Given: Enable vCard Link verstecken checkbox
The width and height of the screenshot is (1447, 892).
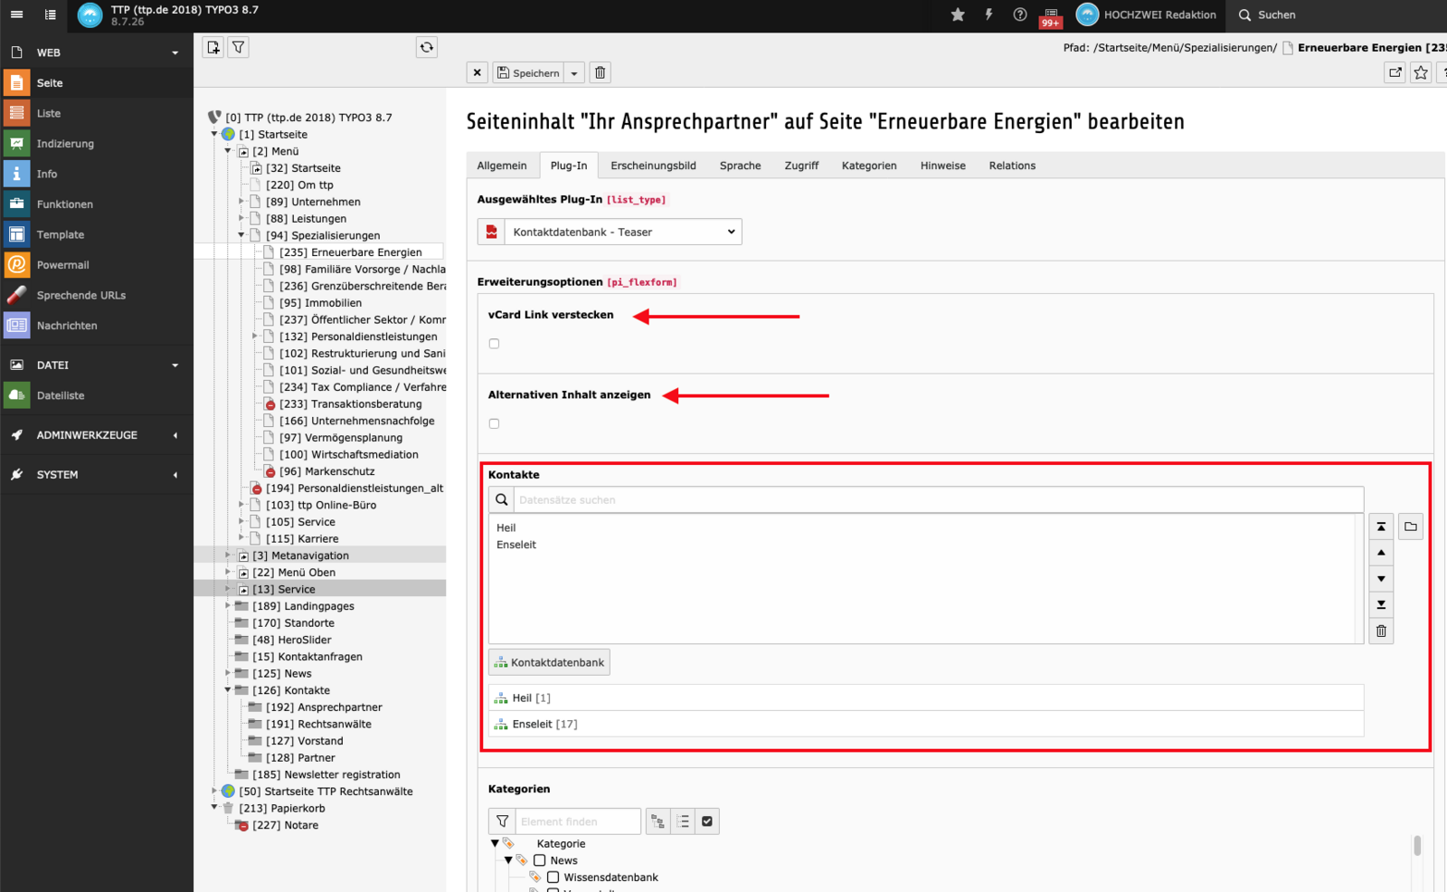Looking at the screenshot, I should pyautogui.click(x=494, y=344).
